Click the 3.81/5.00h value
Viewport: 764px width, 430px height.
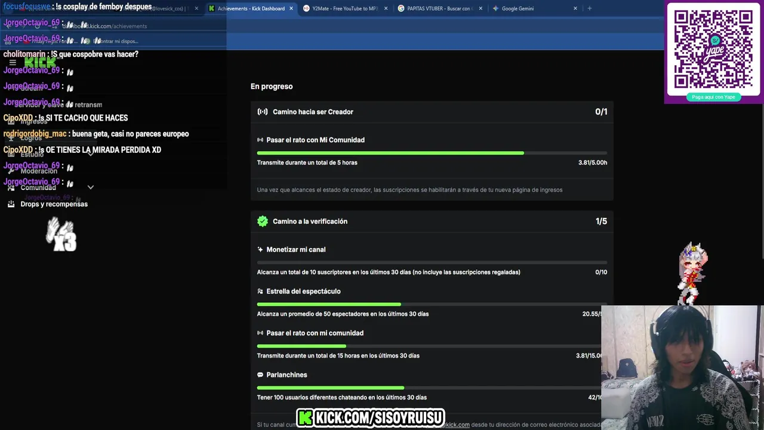[593, 162]
